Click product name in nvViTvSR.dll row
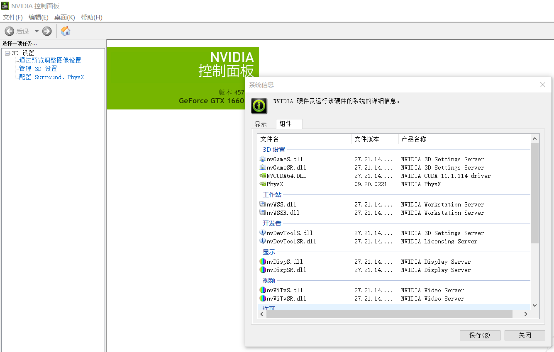The width and height of the screenshot is (554, 352). [x=432, y=299]
